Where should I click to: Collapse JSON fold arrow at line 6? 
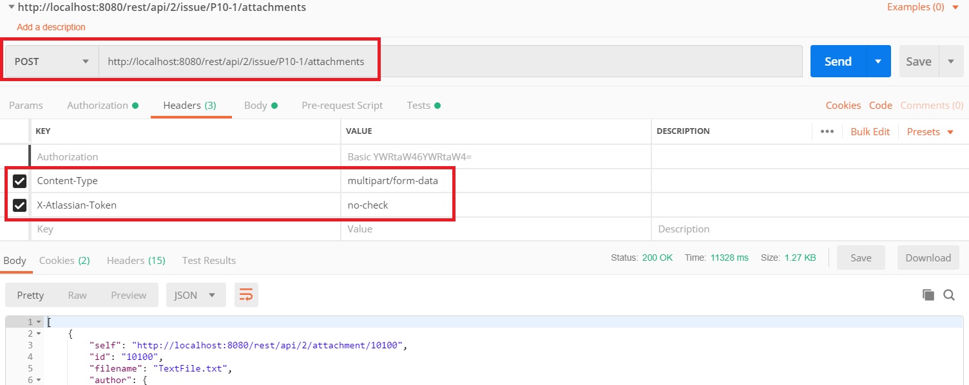pos(38,380)
